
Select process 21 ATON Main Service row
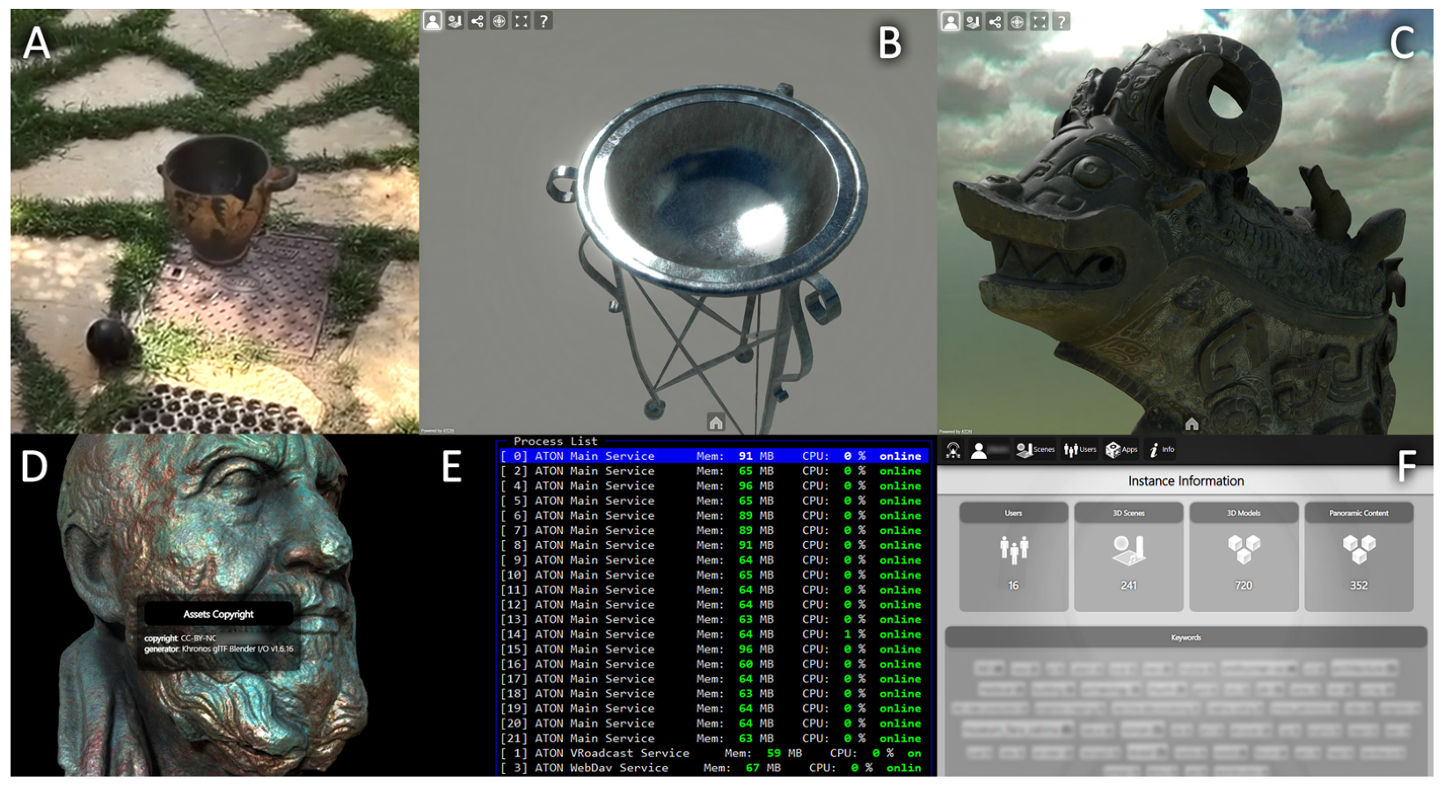point(713,739)
